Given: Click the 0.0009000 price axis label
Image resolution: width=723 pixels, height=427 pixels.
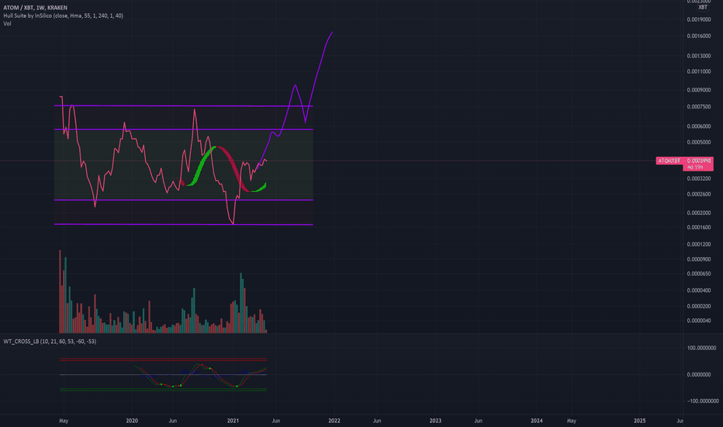Looking at the screenshot, I should pyautogui.click(x=698, y=90).
